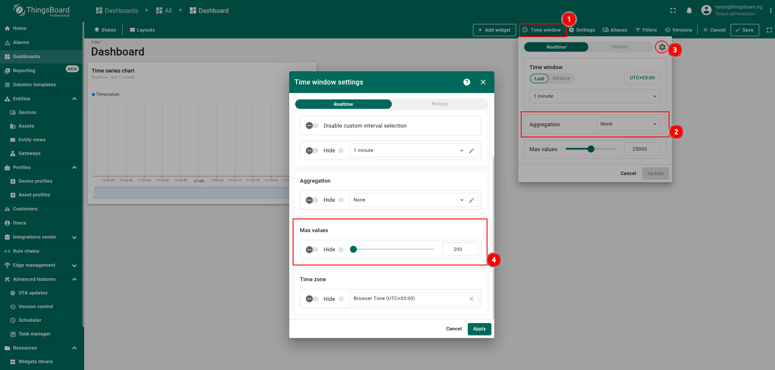
Task: Click the help icon in Time window settings
Action: pos(467,82)
